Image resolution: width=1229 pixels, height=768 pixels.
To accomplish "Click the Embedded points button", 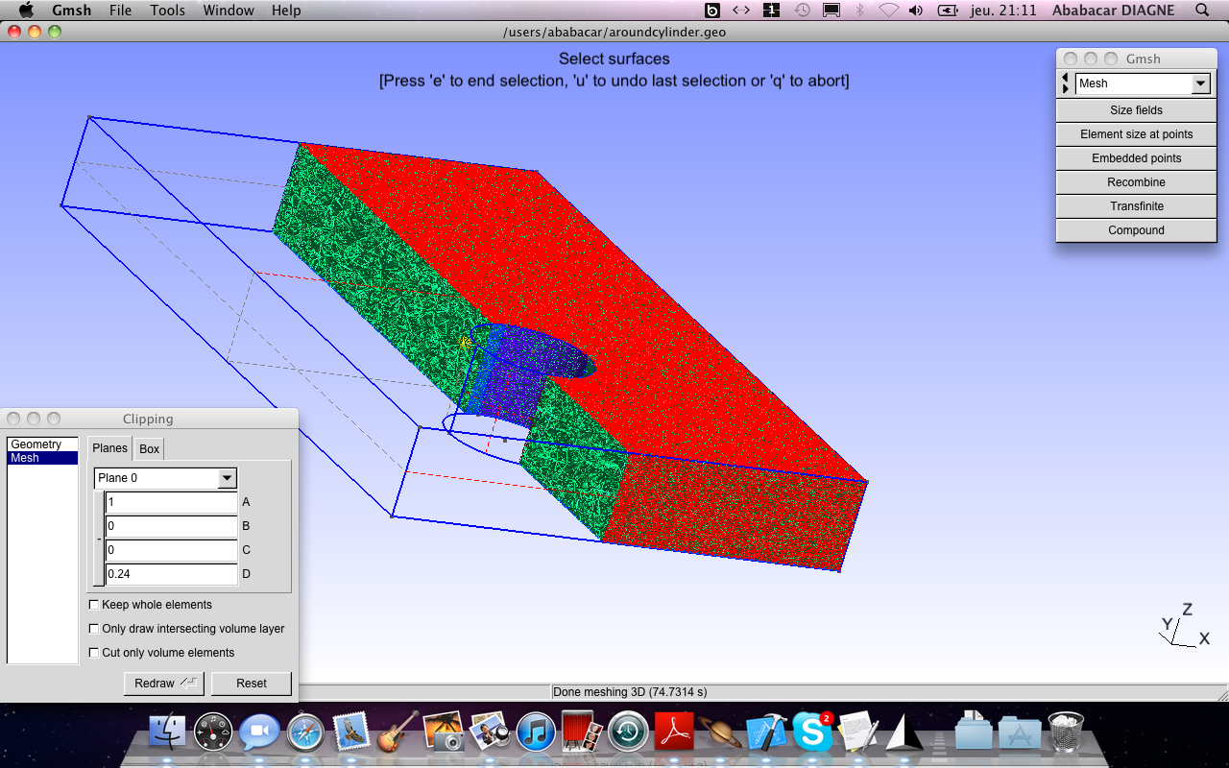I will (x=1136, y=158).
